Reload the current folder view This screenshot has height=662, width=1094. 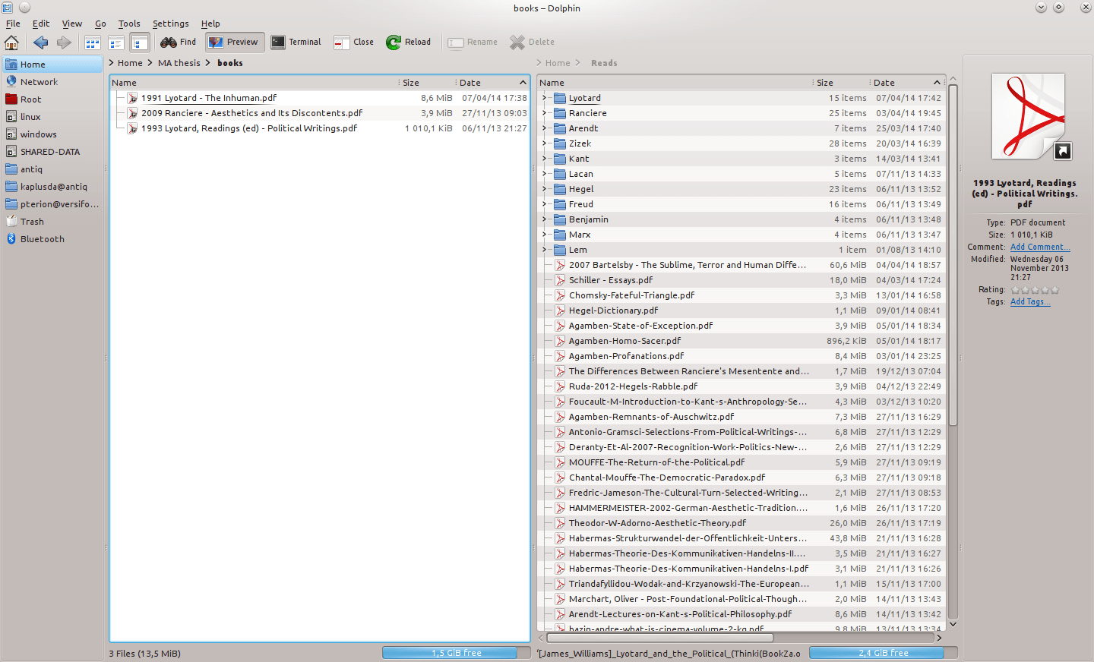408,42
